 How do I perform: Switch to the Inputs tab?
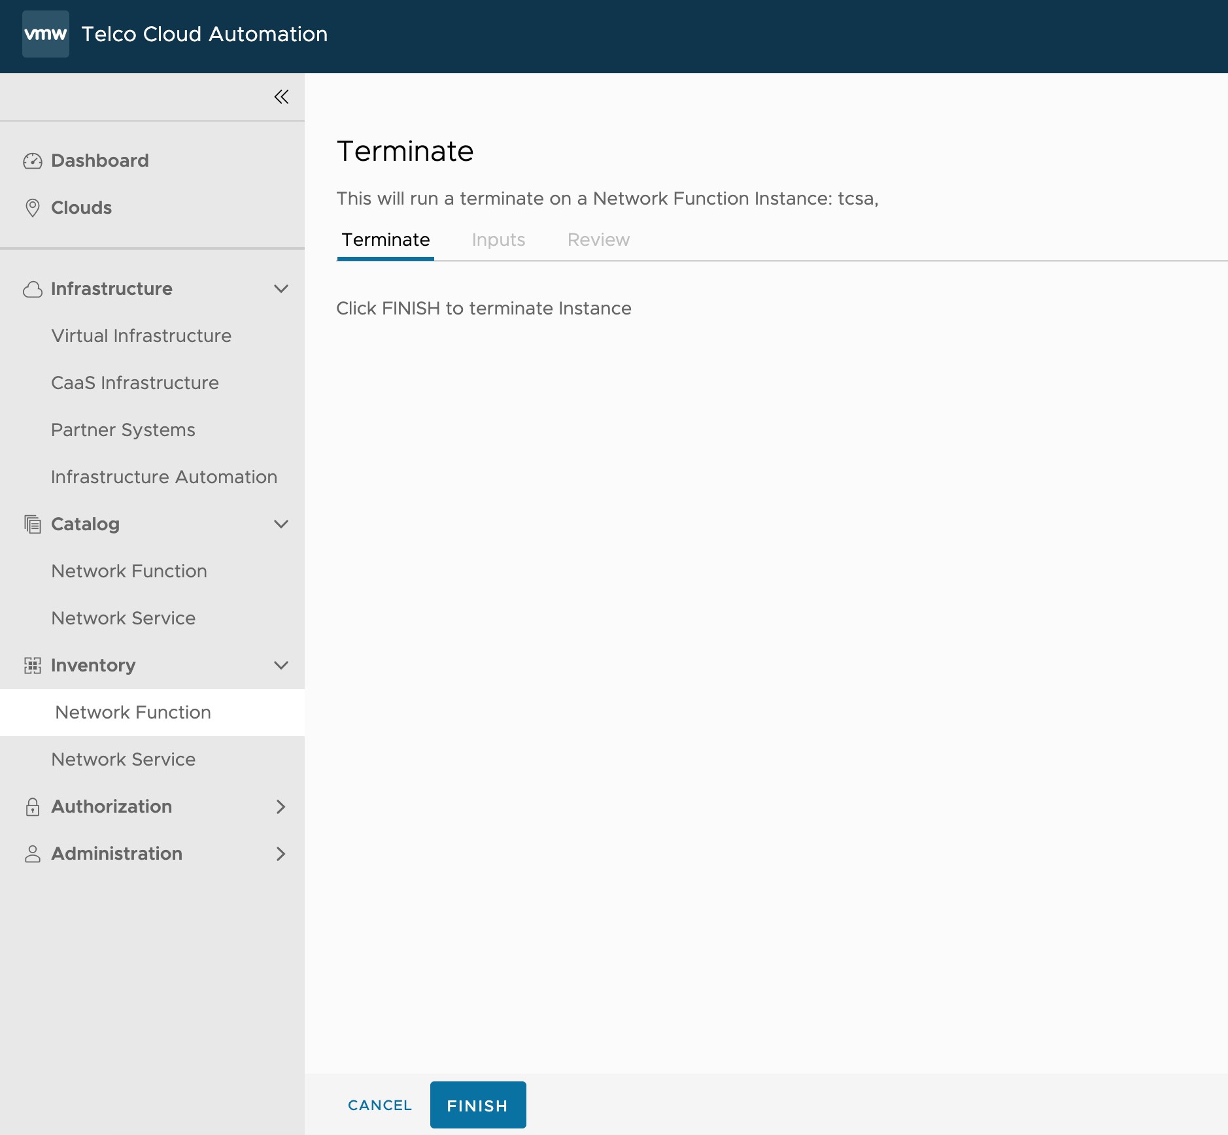click(498, 240)
